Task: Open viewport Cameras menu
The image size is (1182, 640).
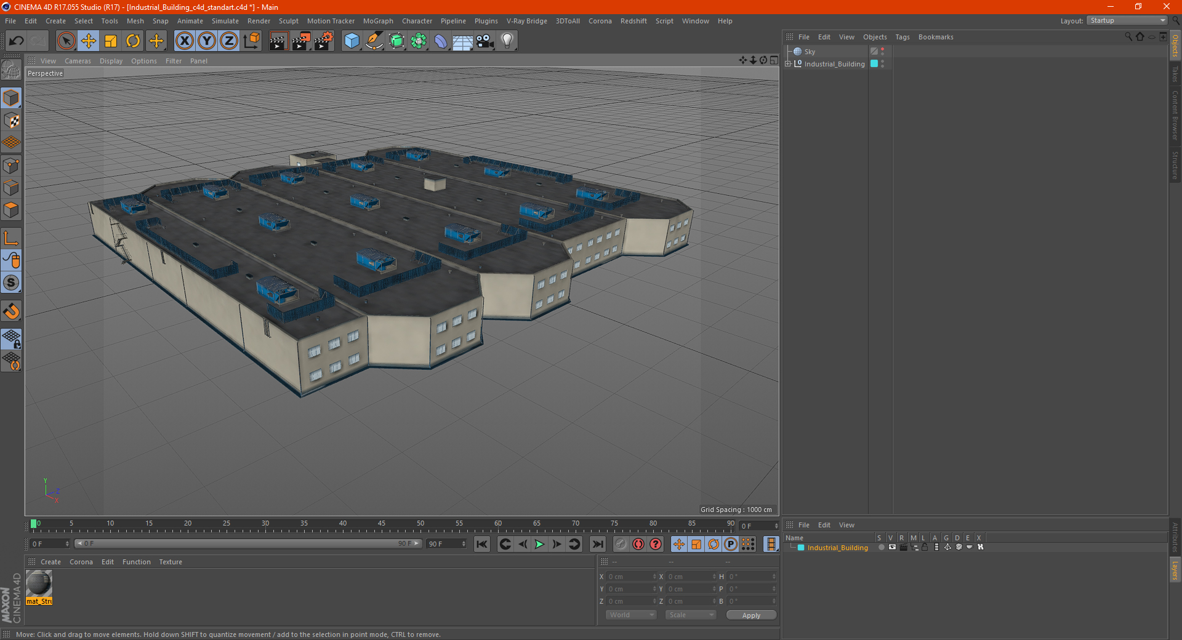Action: tap(78, 61)
